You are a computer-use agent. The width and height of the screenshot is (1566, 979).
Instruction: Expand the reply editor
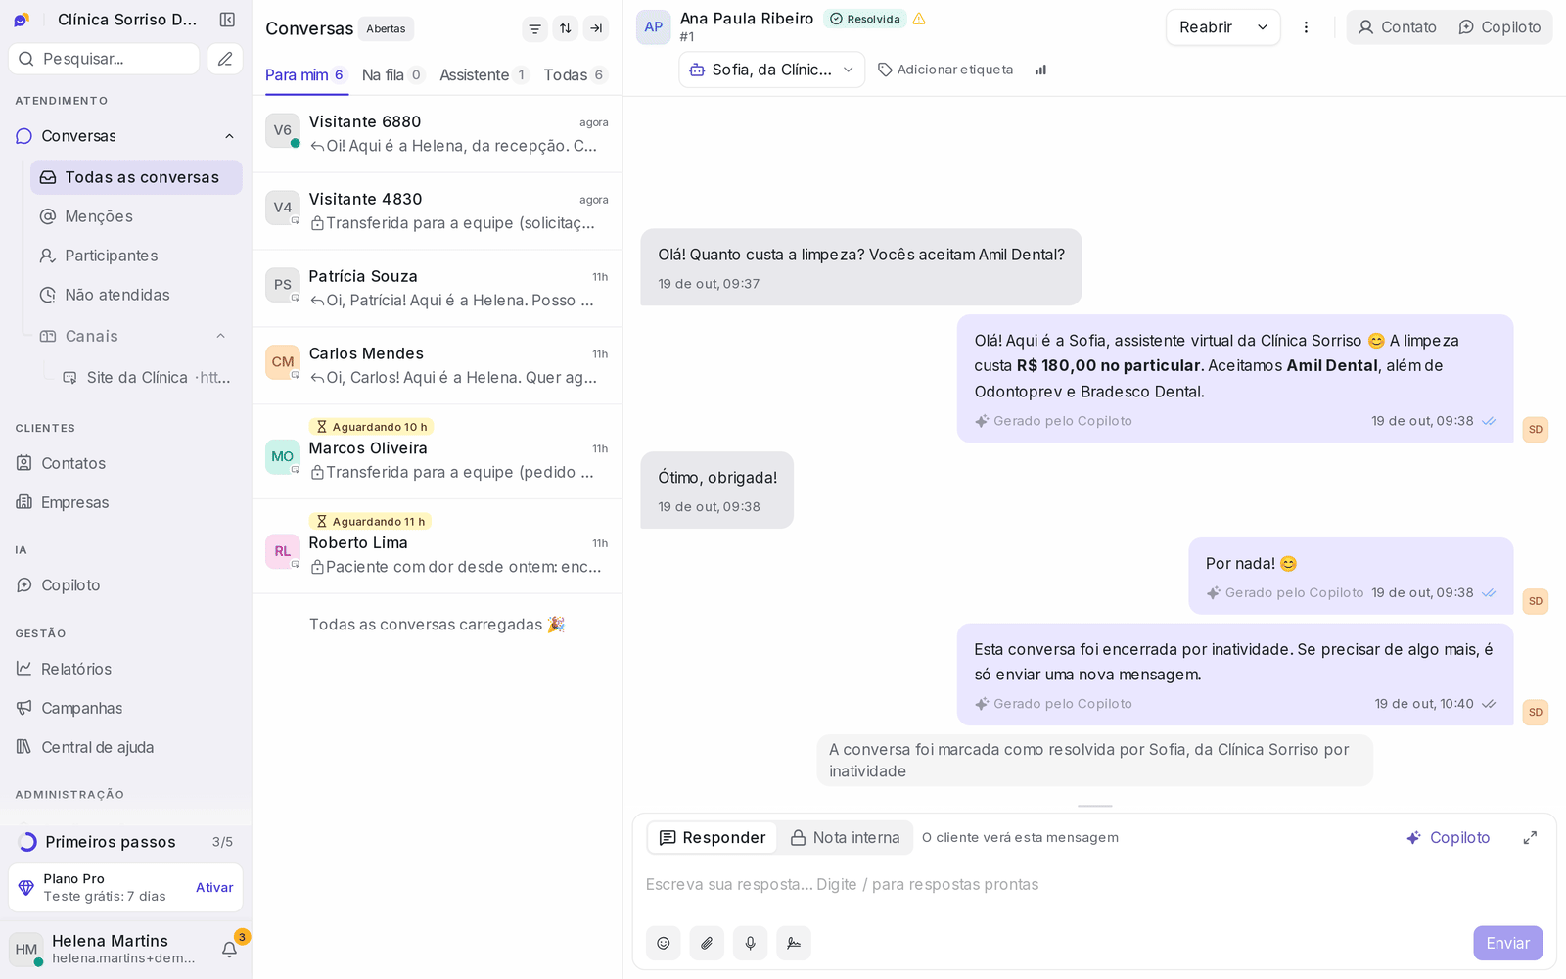point(1530,838)
